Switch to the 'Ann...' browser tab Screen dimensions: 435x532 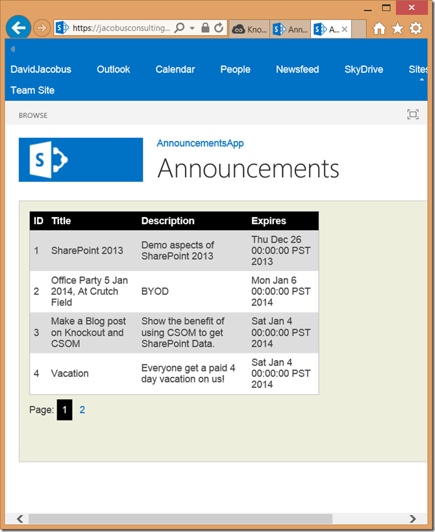tap(290, 29)
